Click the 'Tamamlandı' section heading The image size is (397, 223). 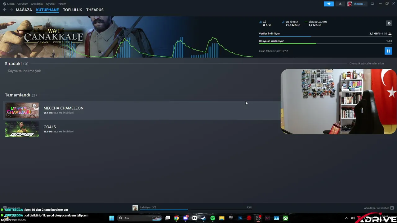coord(17,95)
